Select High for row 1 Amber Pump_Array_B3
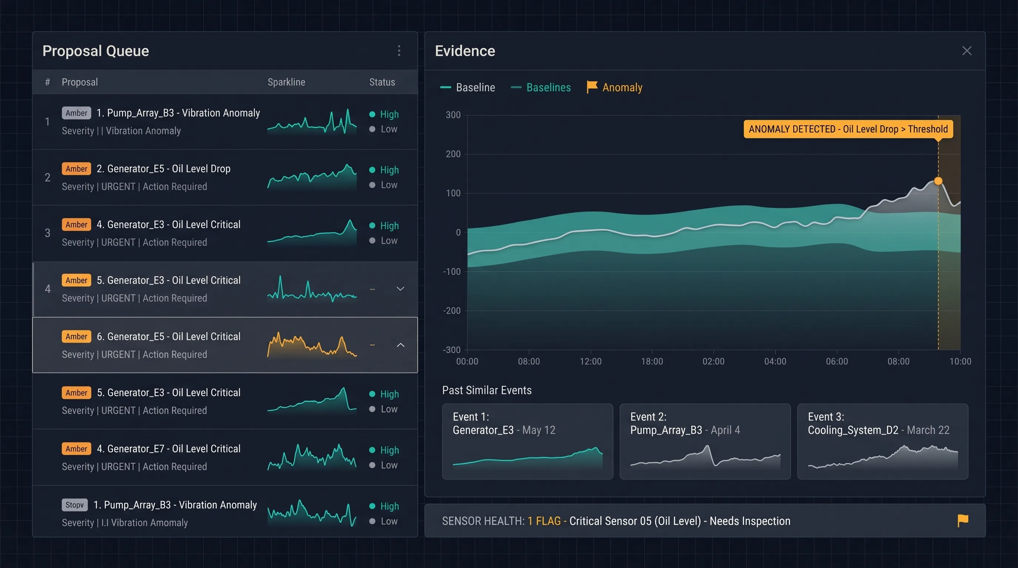Screen dimensions: 1018x568 [x=384, y=114]
